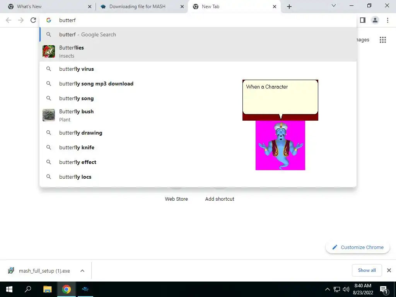Open the Chrome side panel icon
Screen dimensions: 396x297
363,20
